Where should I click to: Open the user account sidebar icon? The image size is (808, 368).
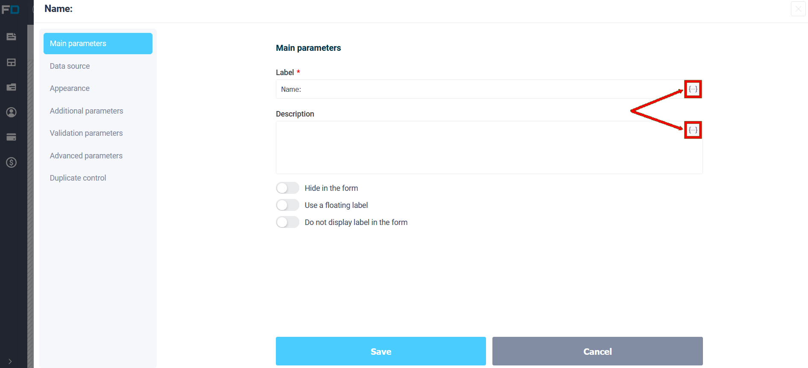tap(12, 112)
